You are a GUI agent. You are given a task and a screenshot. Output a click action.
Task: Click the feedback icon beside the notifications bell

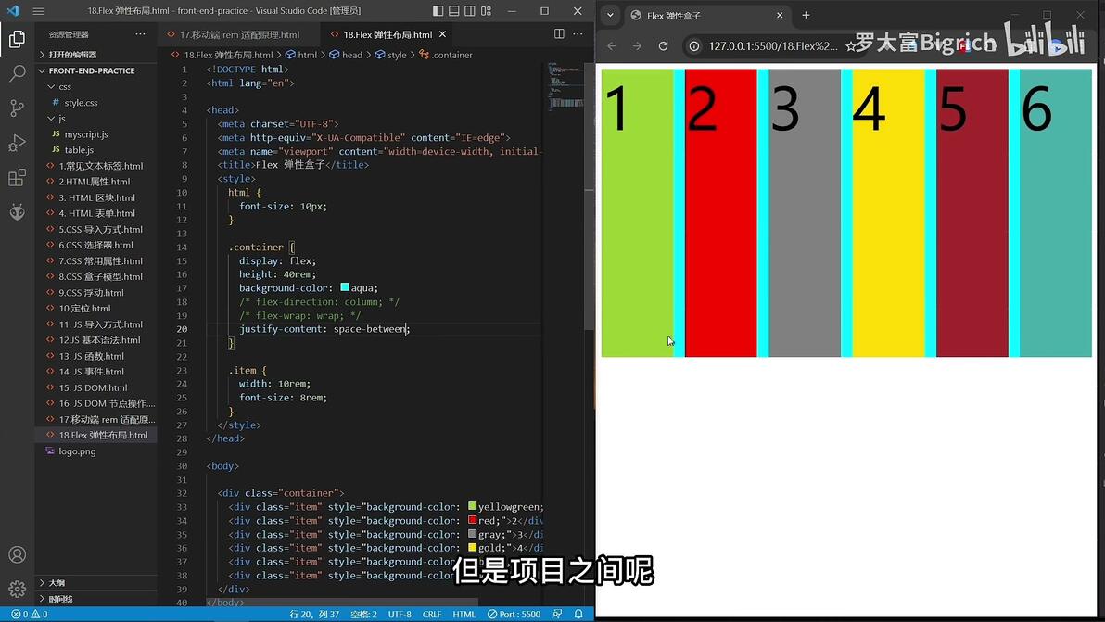tap(557, 615)
